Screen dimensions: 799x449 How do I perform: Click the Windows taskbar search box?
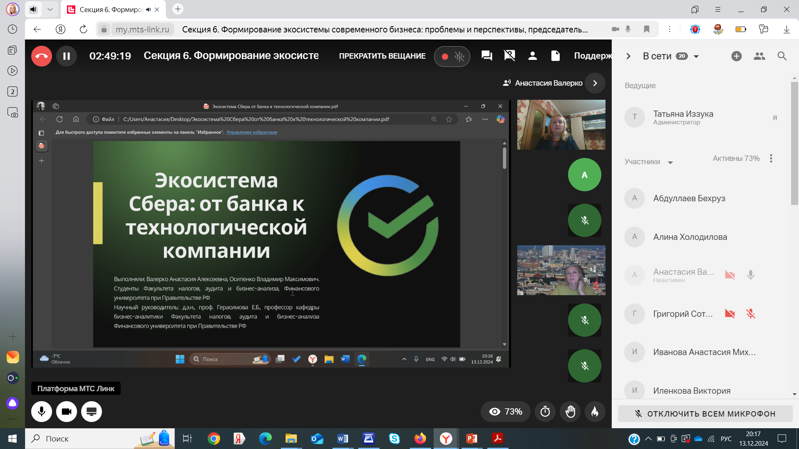coord(100,439)
